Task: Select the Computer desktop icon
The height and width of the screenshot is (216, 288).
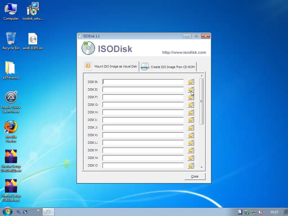Action: click(x=11, y=12)
